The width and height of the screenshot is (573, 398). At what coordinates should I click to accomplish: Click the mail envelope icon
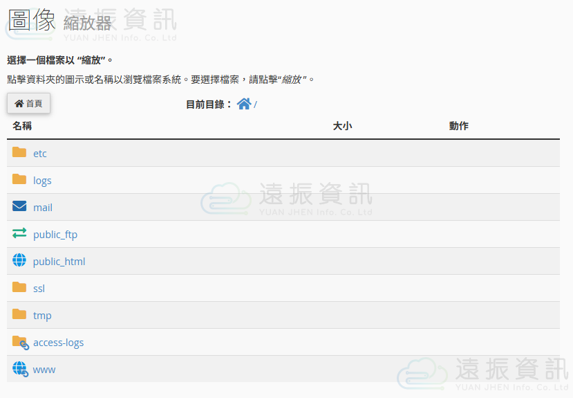[x=19, y=207]
